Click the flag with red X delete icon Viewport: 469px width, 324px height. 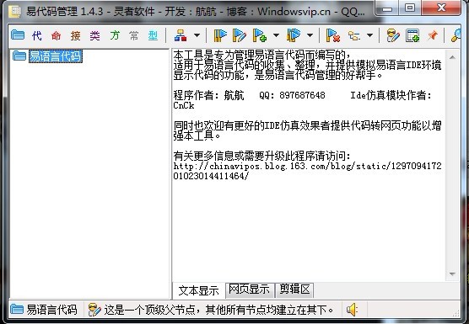point(333,35)
